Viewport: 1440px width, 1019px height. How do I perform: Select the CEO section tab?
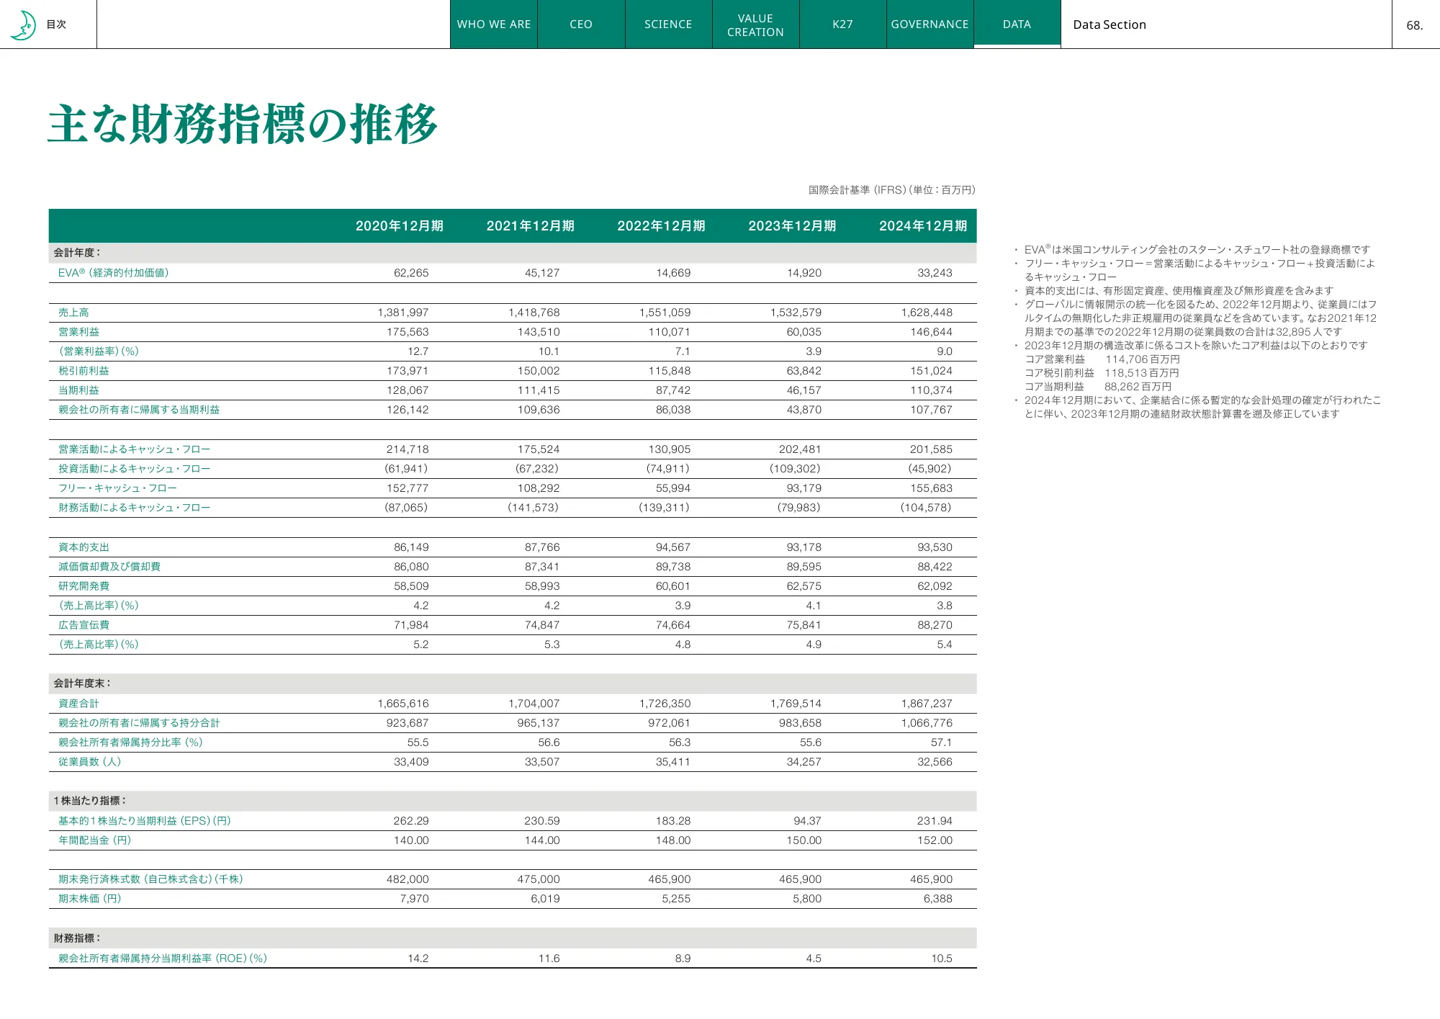click(580, 24)
